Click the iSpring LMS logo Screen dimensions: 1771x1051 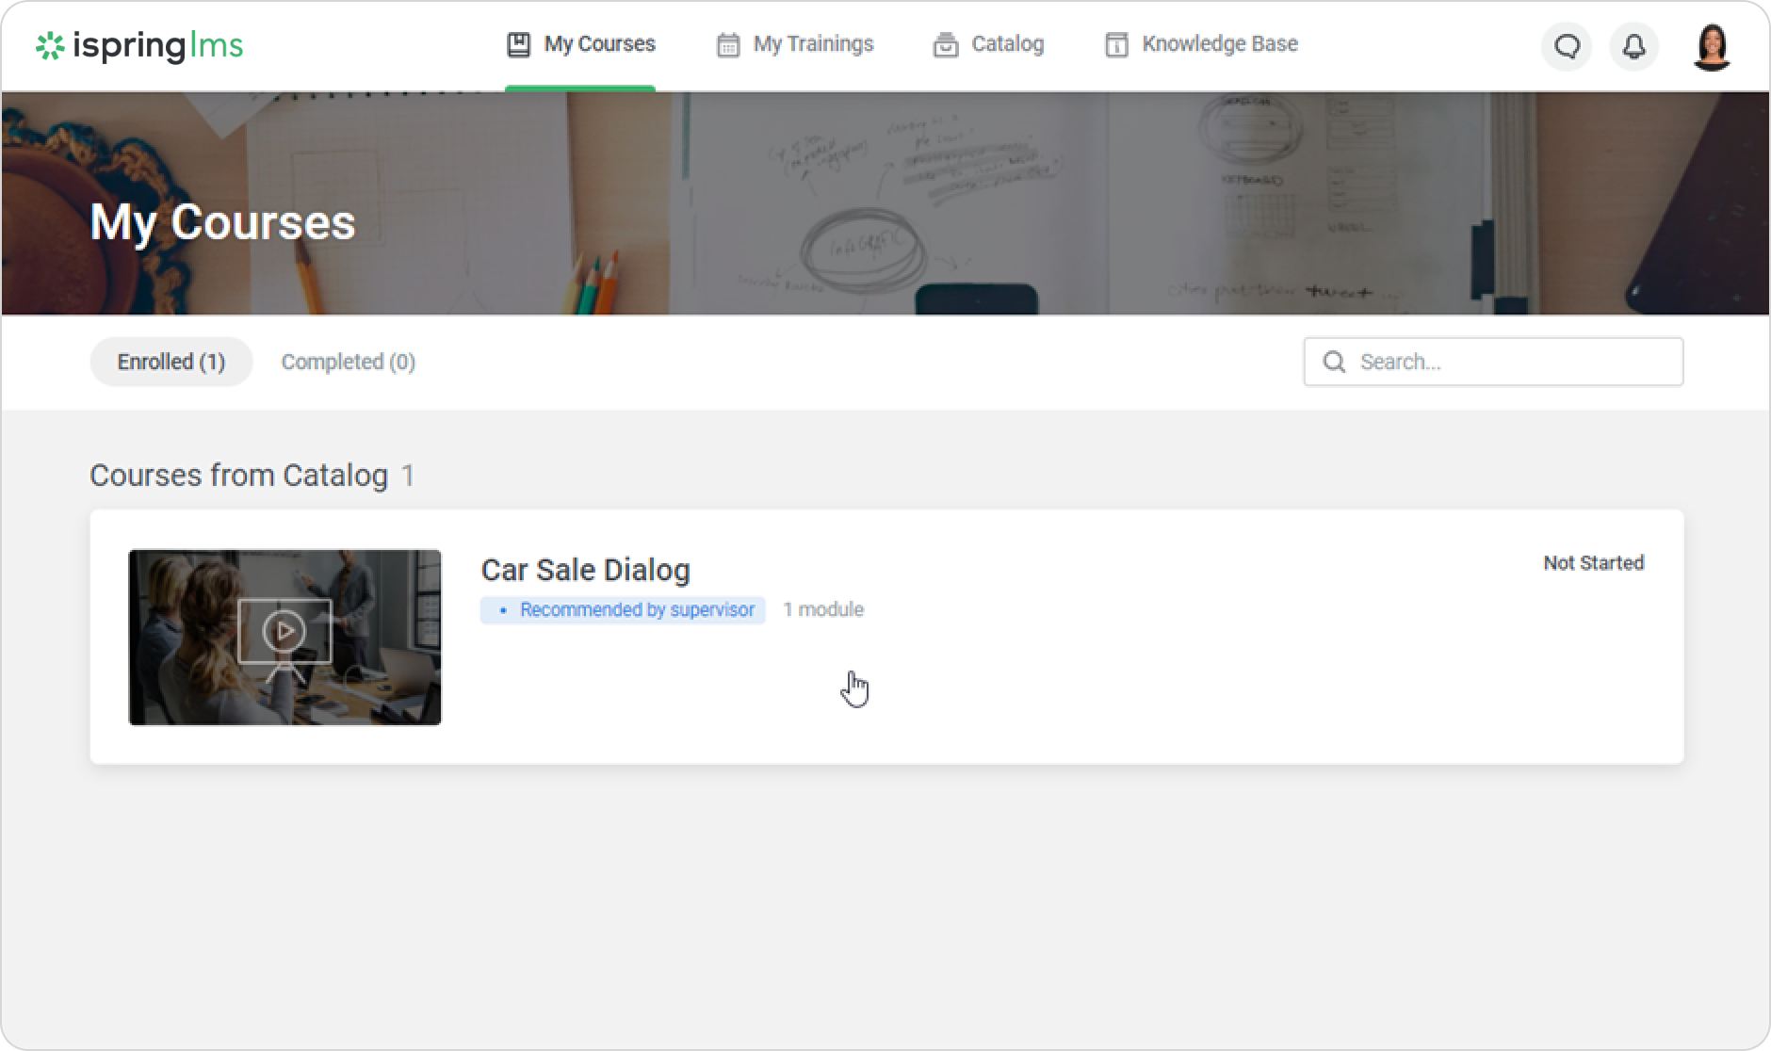[x=139, y=45]
